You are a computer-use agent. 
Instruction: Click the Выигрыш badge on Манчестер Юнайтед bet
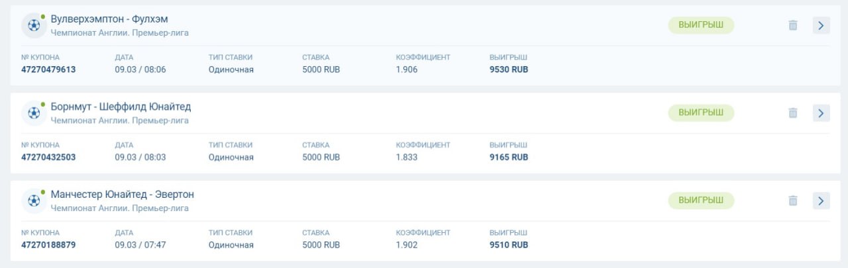tap(701, 201)
